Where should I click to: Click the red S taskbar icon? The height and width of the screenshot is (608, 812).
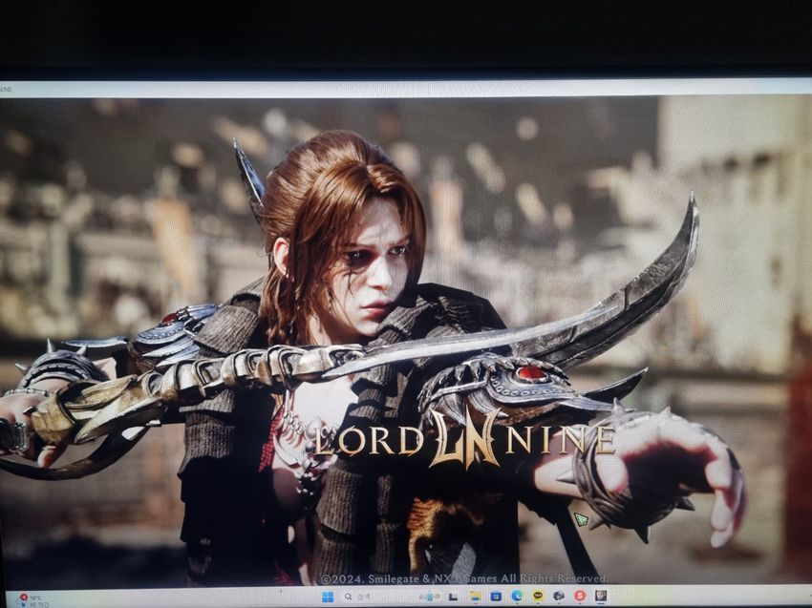580,597
